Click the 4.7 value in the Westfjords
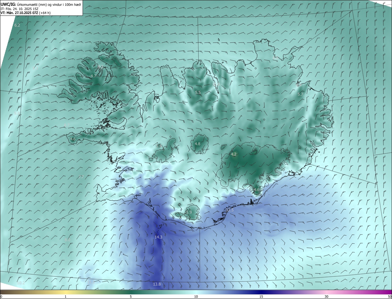 tap(94, 76)
